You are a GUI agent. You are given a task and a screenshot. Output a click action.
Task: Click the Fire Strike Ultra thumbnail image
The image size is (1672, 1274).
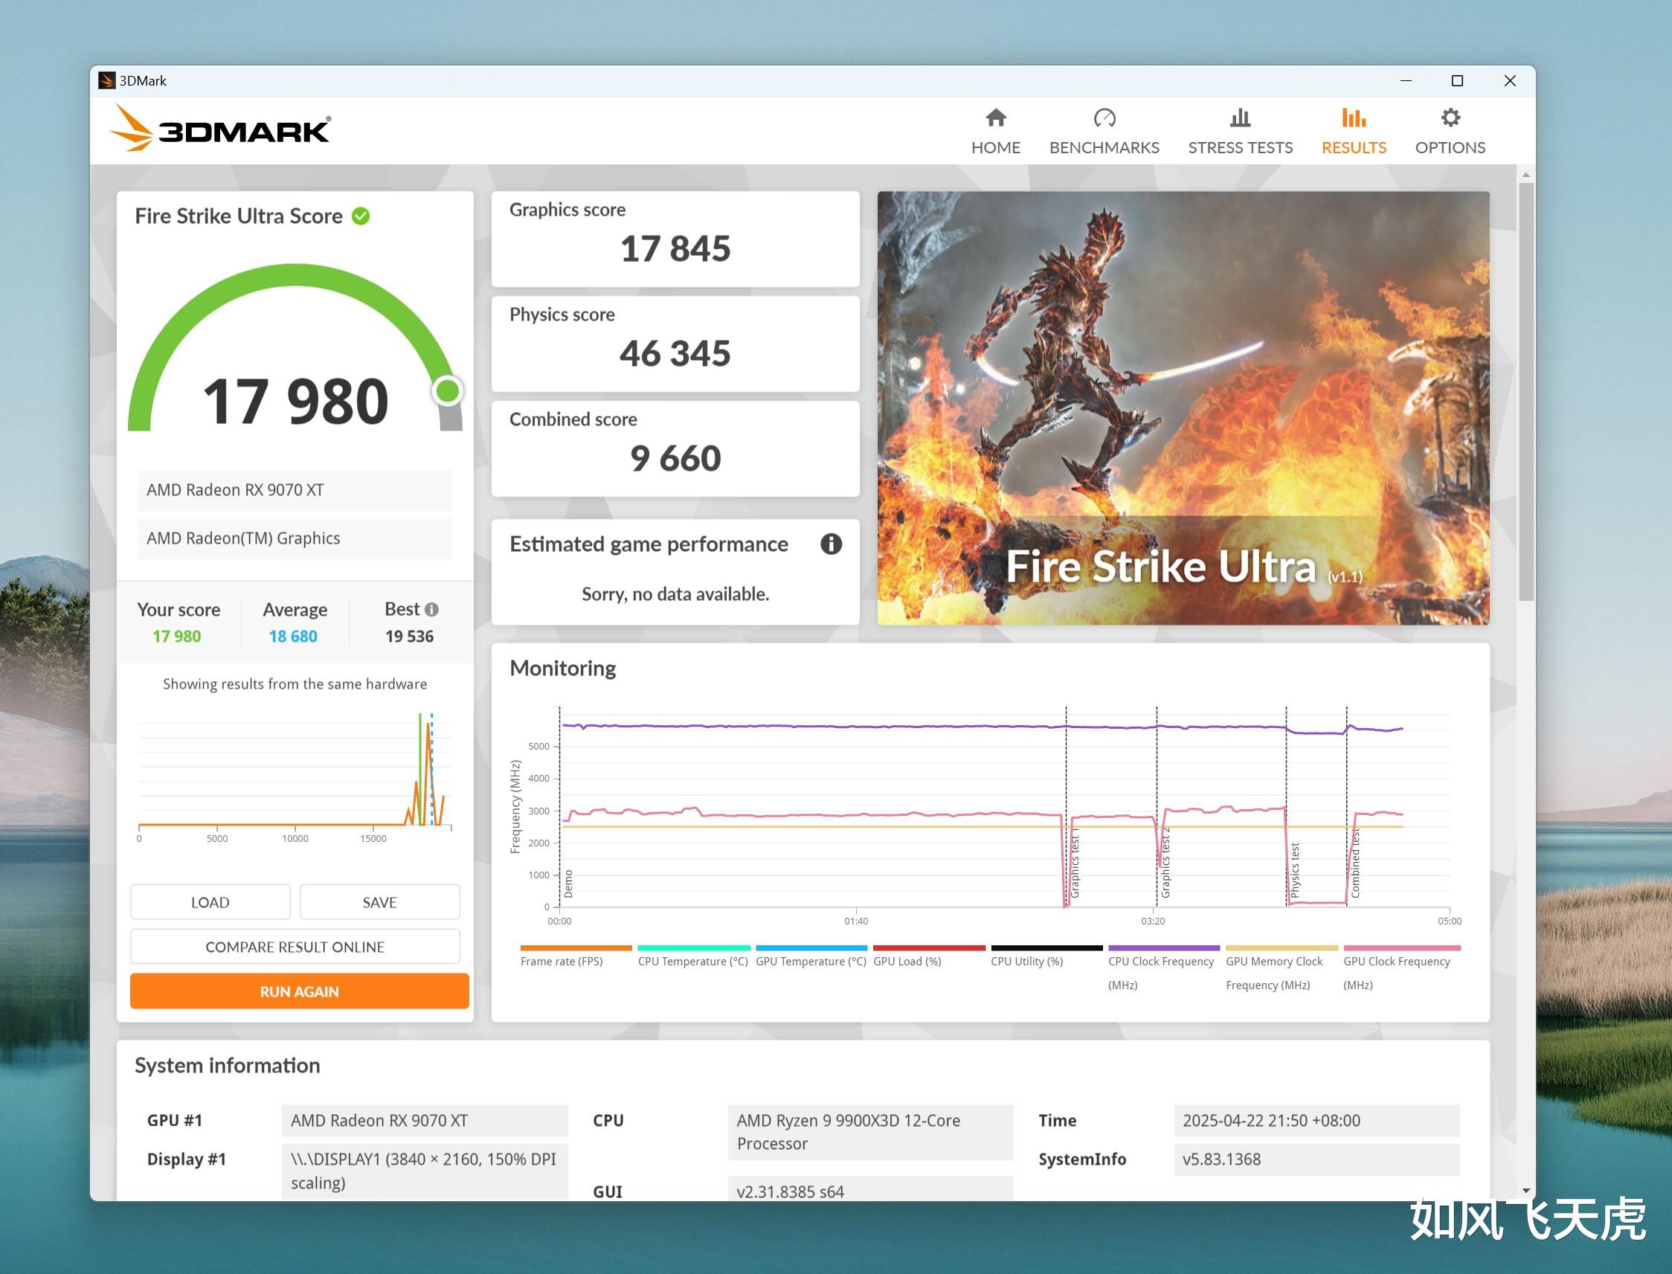click(1183, 408)
